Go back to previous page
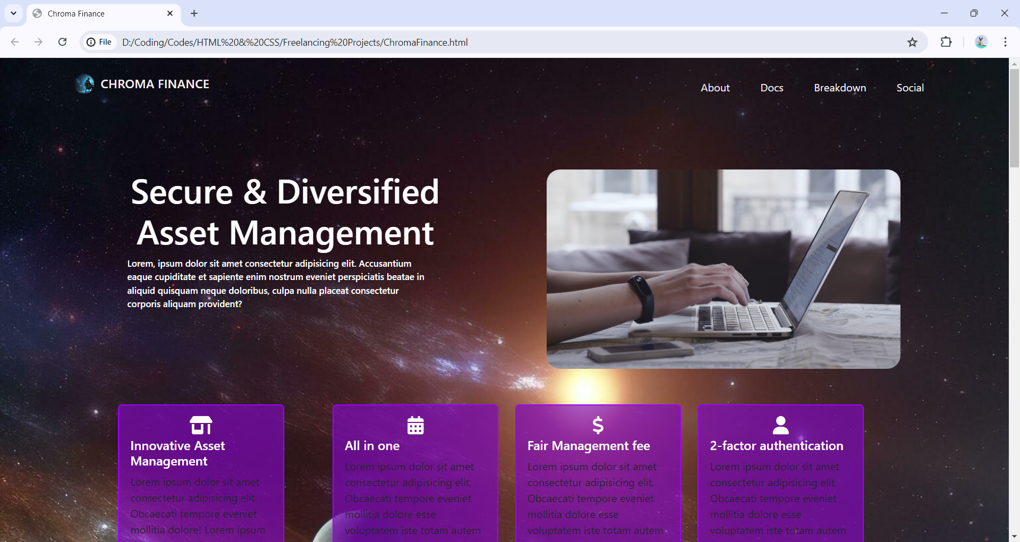The image size is (1020, 542). click(15, 42)
